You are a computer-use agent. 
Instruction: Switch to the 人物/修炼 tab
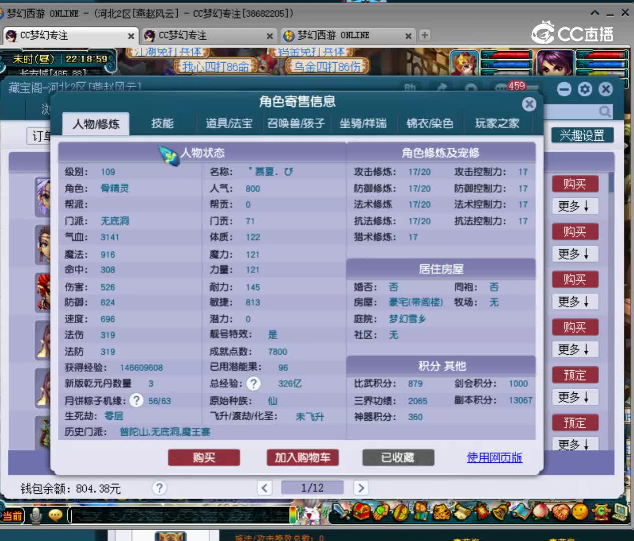click(95, 124)
